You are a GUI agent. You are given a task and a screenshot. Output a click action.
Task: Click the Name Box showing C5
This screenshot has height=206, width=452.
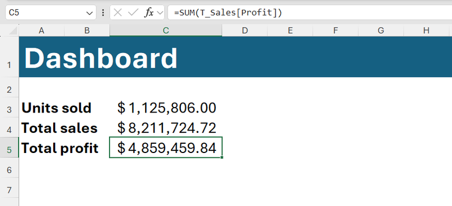pos(51,13)
